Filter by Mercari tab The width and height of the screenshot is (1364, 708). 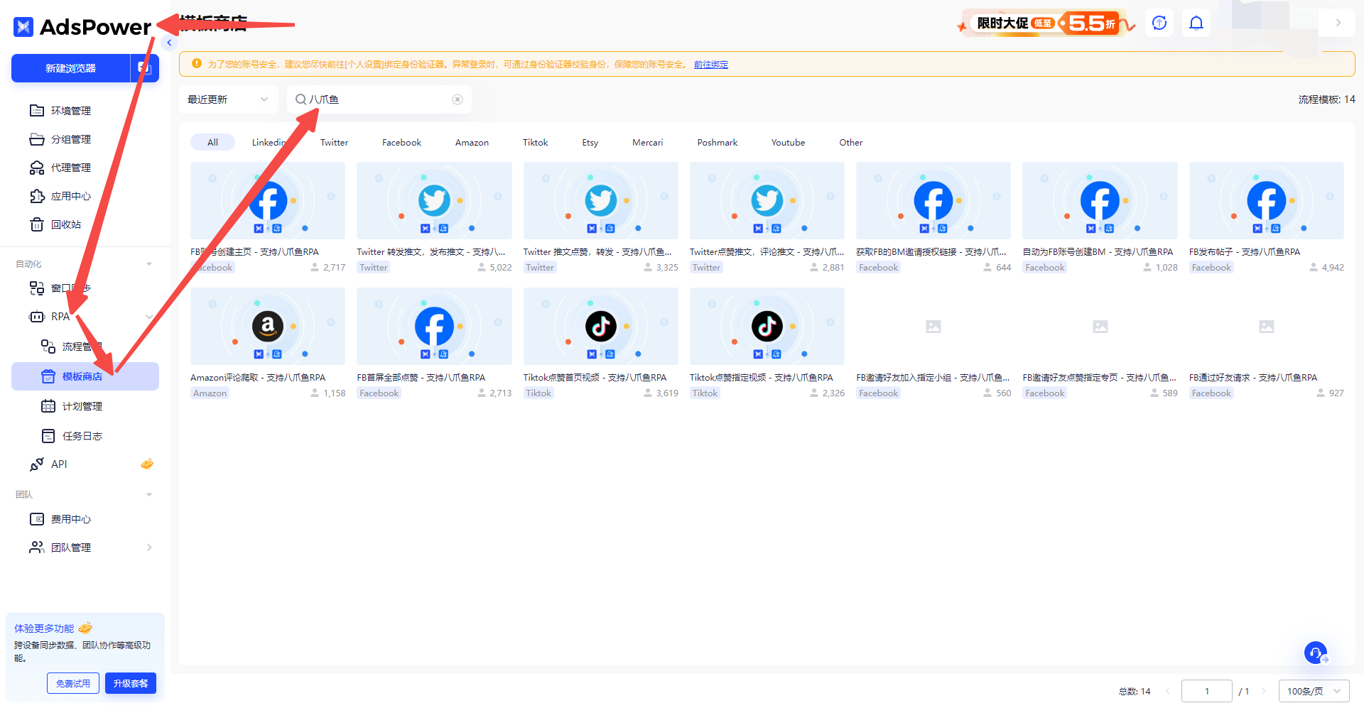click(647, 143)
